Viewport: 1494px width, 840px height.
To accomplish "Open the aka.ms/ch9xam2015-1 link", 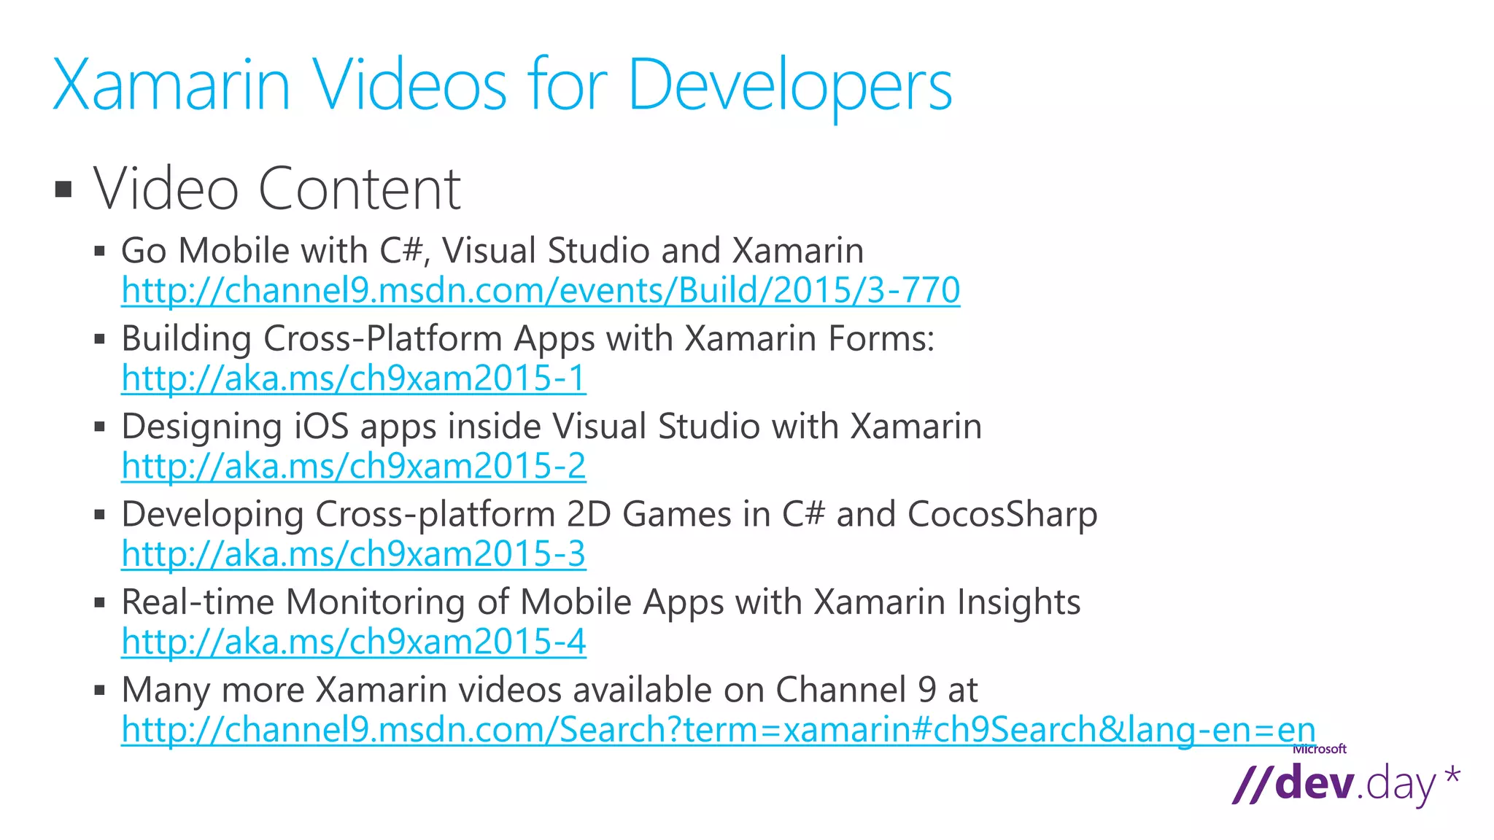I will coord(354,378).
